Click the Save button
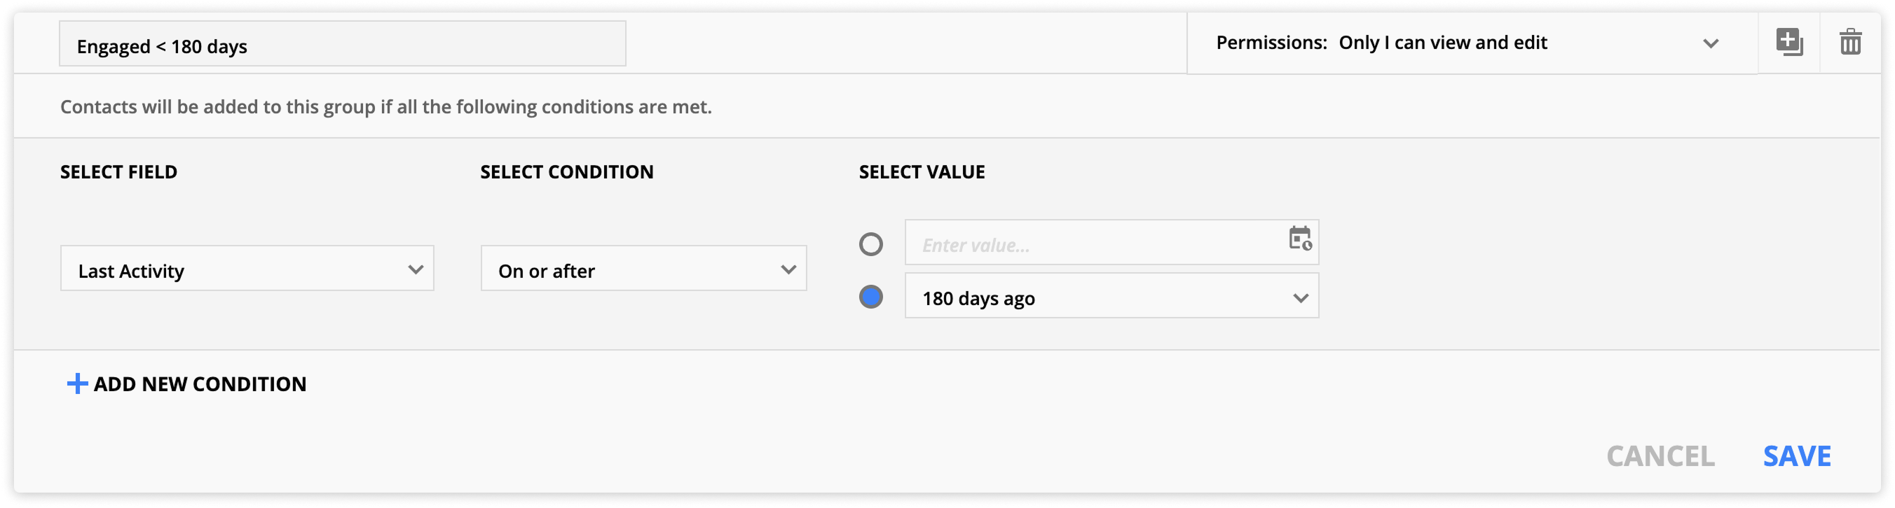 (x=1796, y=456)
